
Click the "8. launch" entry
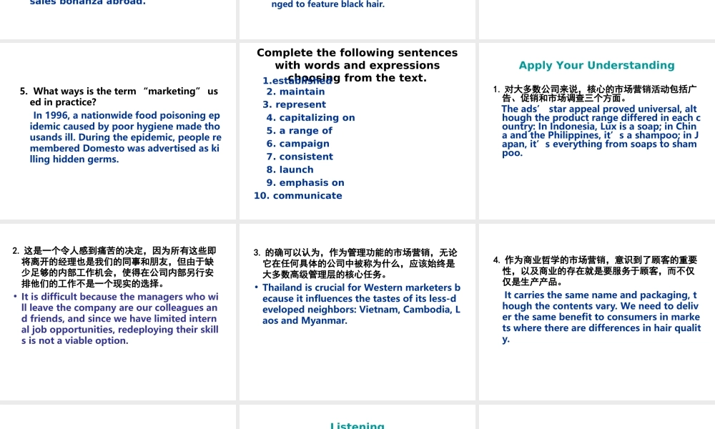coord(290,169)
